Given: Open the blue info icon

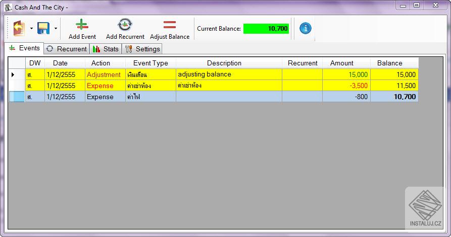Looking at the screenshot, I should (306, 28).
